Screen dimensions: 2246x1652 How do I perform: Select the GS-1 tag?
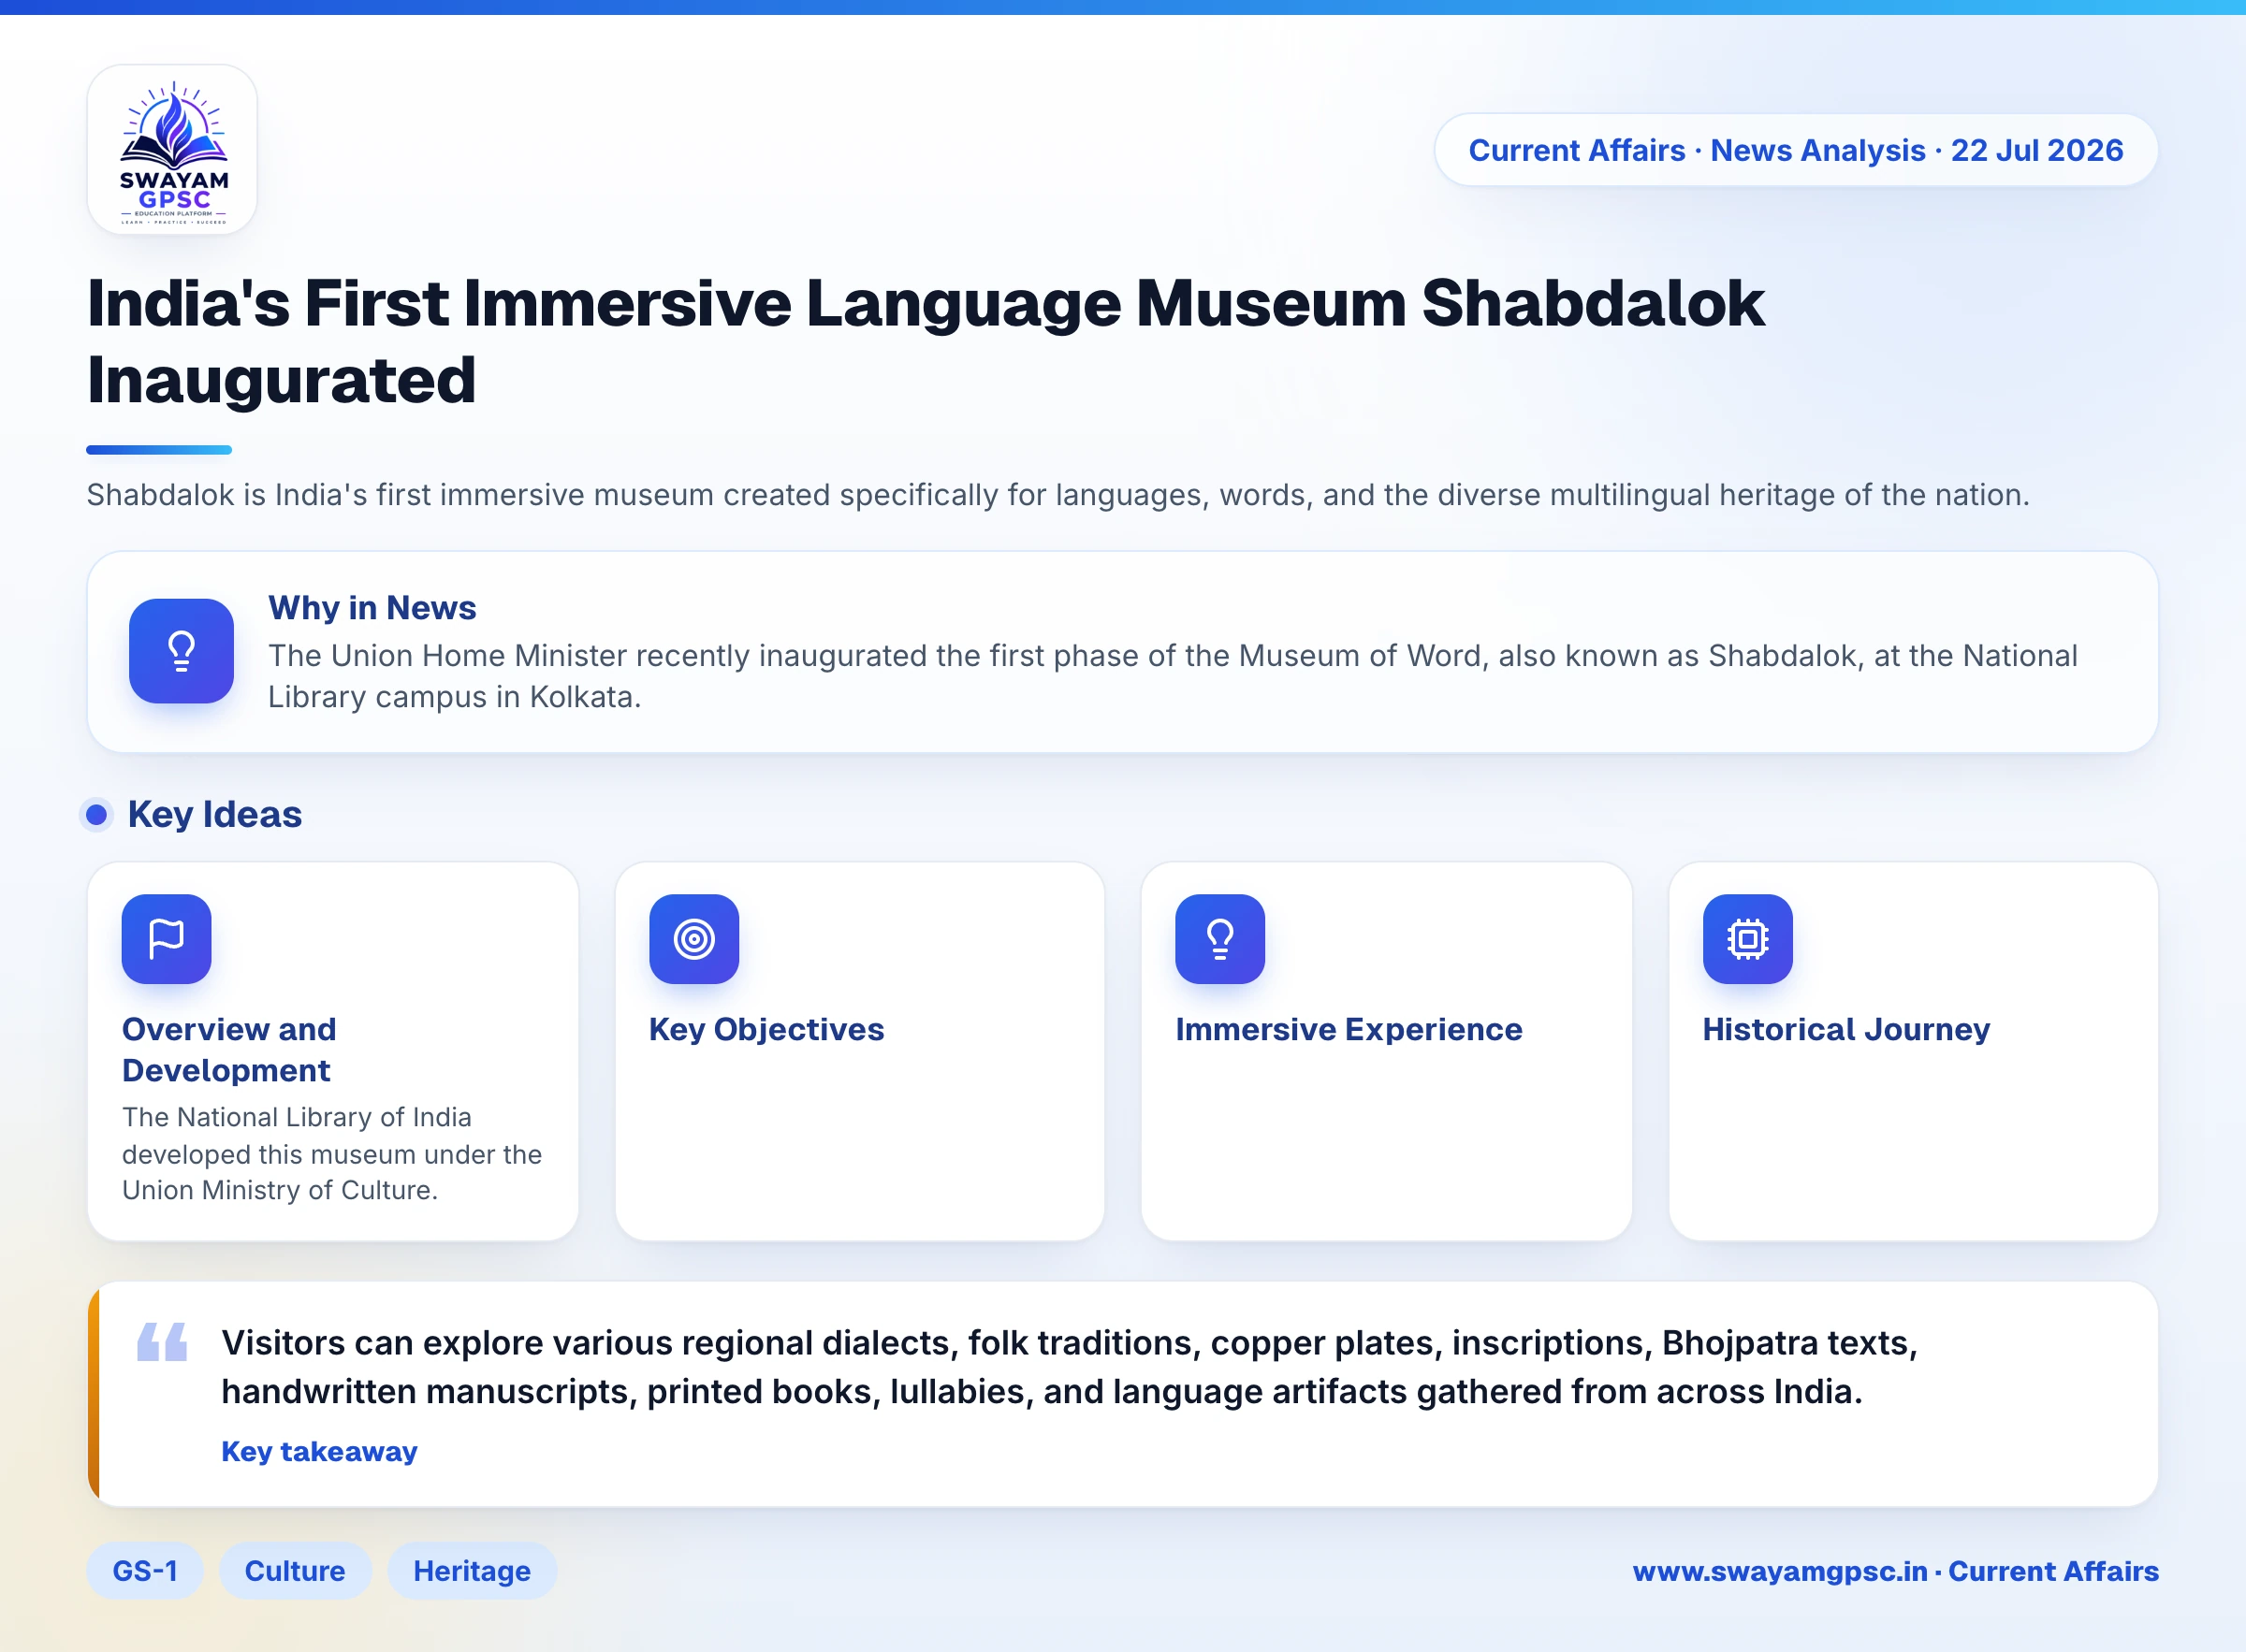[145, 1571]
